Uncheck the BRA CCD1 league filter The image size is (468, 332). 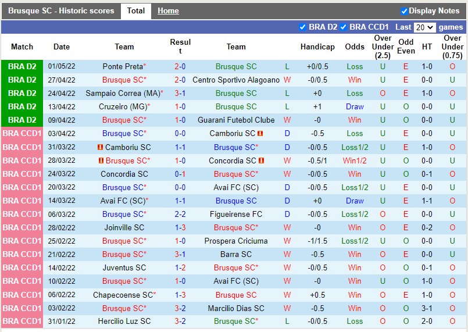coord(343,27)
